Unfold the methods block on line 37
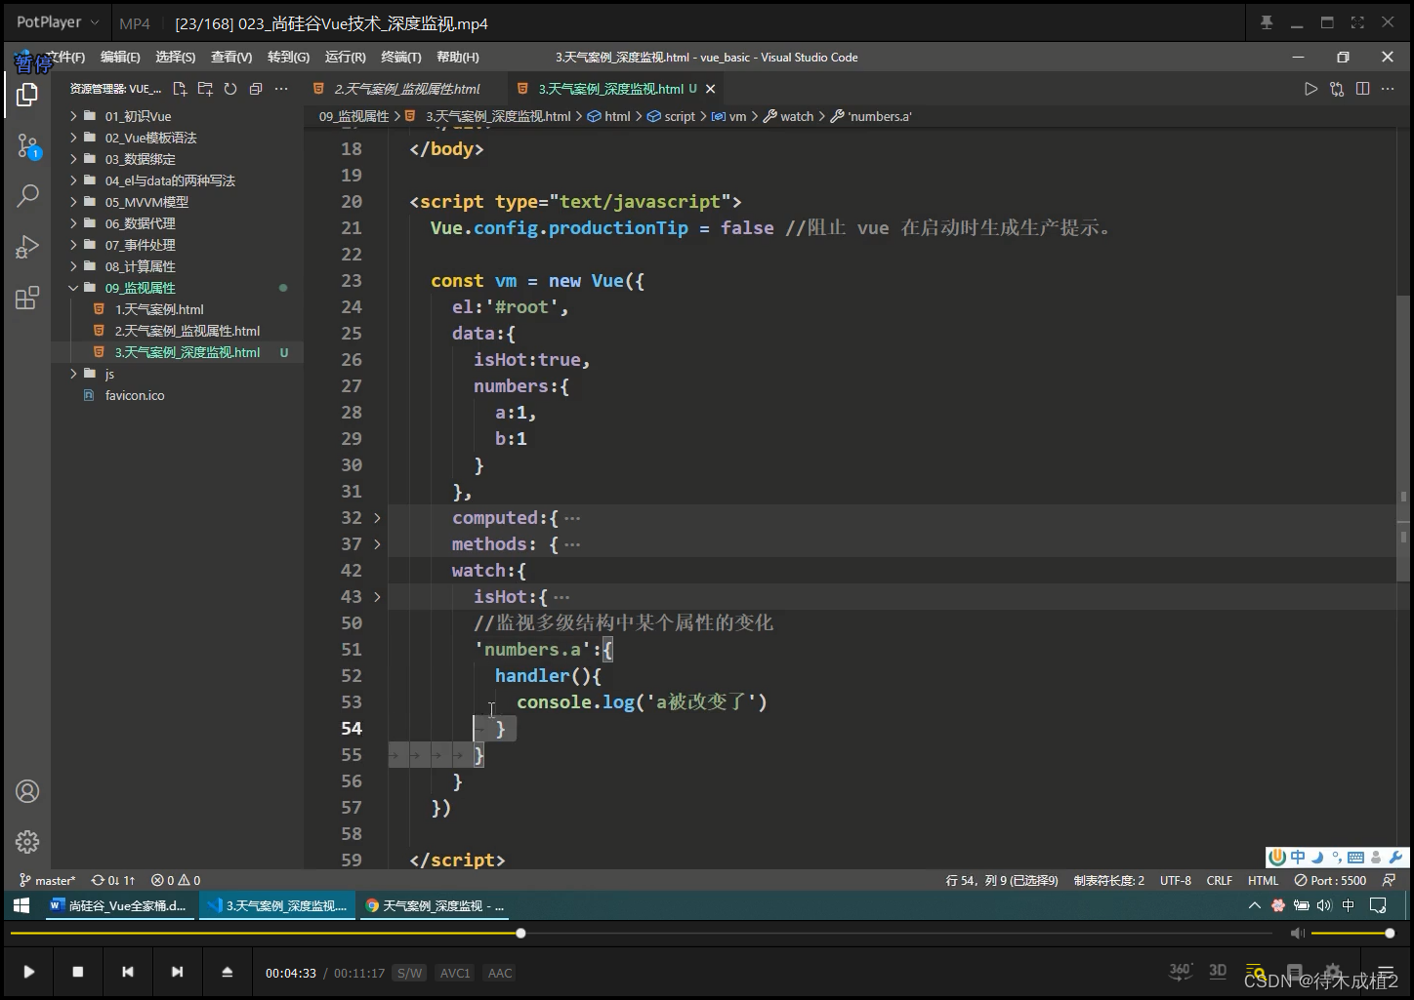 tap(377, 544)
